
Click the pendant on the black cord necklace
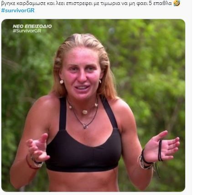85,126
